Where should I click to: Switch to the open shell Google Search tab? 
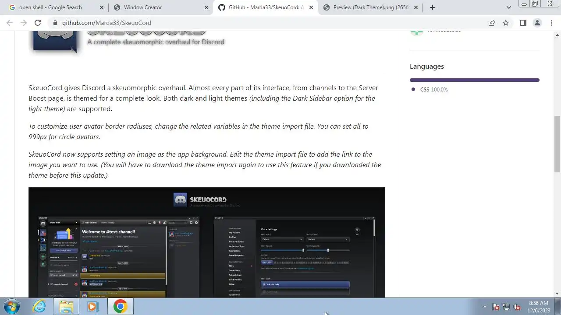pos(55,7)
